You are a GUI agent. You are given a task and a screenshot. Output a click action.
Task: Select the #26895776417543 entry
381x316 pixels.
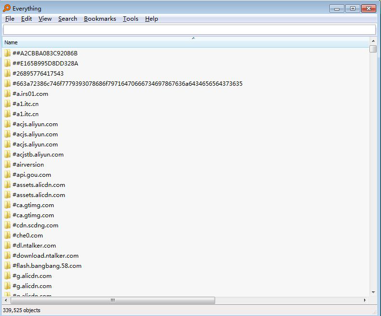38,73
